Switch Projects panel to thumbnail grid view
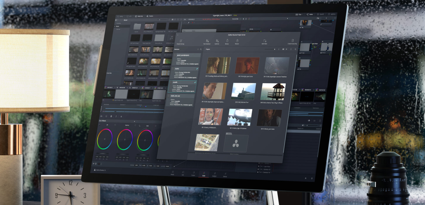This screenshot has height=205, width=425. click(283, 49)
